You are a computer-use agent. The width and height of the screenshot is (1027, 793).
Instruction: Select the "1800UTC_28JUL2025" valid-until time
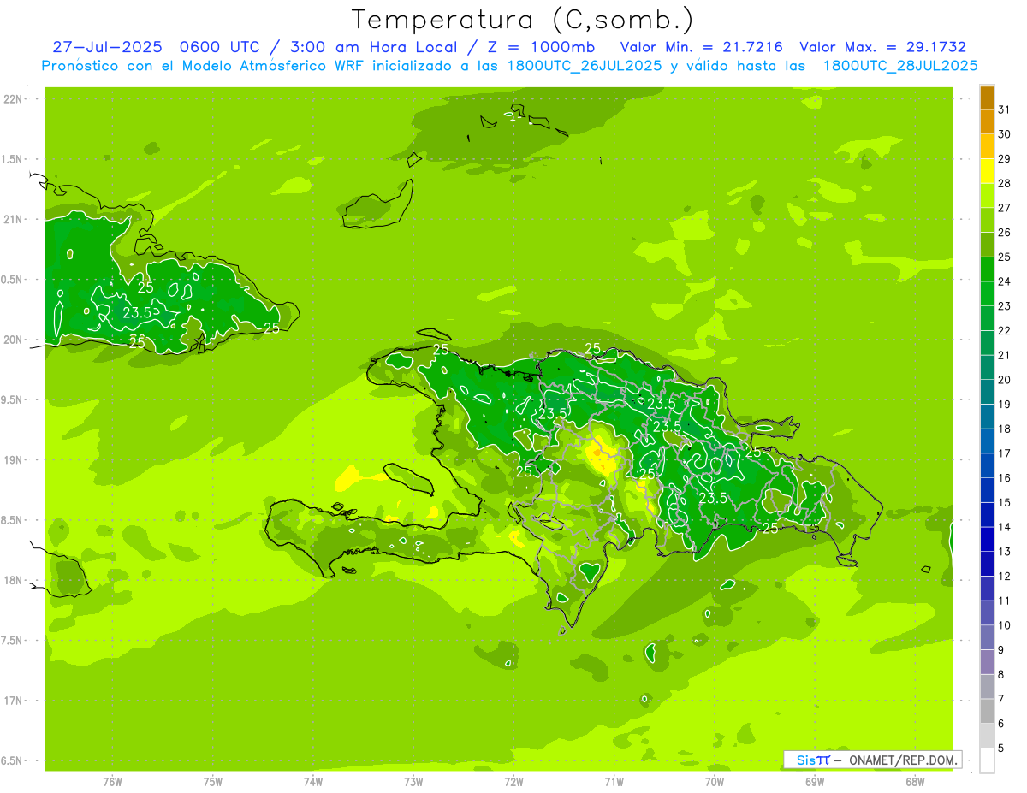click(899, 66)
